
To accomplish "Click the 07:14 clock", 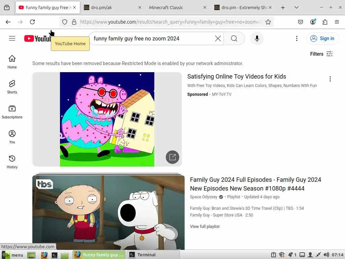I will point(338,255).
